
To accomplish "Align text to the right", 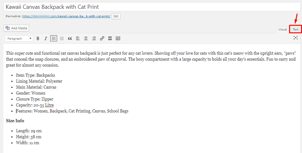I will pyautogui.click(x=94, y=39).
